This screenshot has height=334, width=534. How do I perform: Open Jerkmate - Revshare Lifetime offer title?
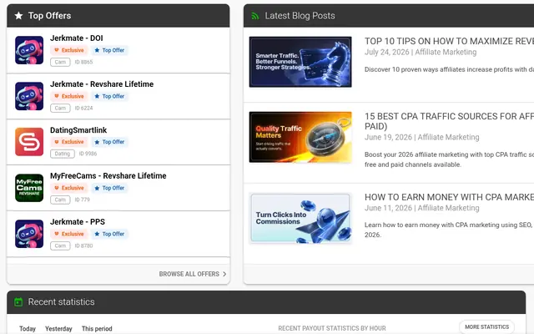102,84
